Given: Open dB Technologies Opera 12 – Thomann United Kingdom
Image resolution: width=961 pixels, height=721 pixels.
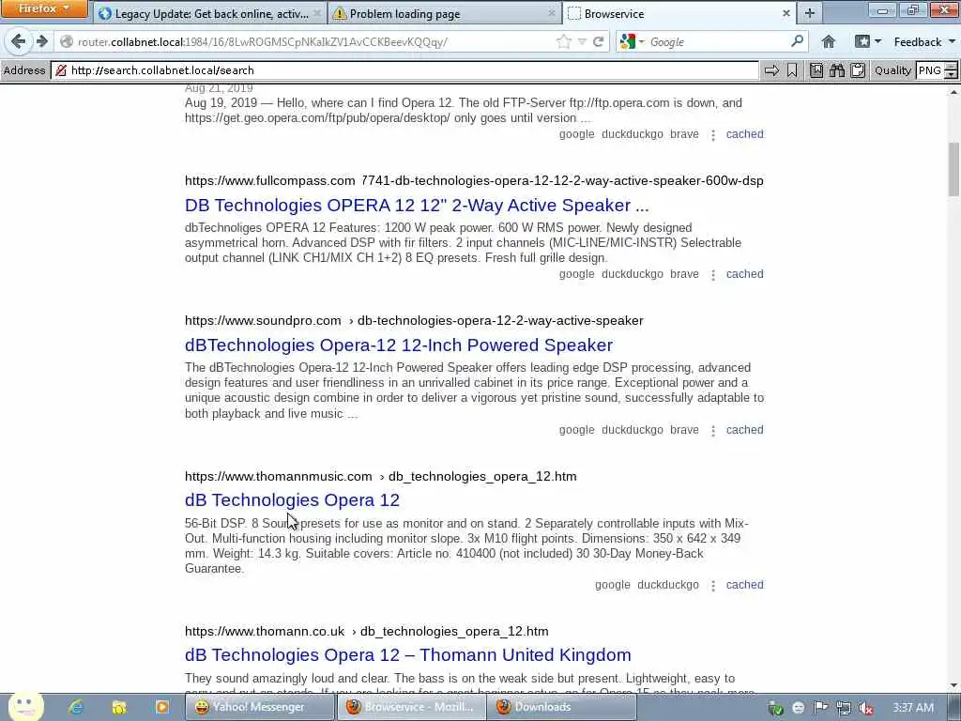Looking at the screenshot, I should tap(408, 654).
